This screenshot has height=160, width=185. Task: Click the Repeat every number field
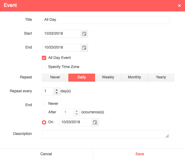(48, 91)
